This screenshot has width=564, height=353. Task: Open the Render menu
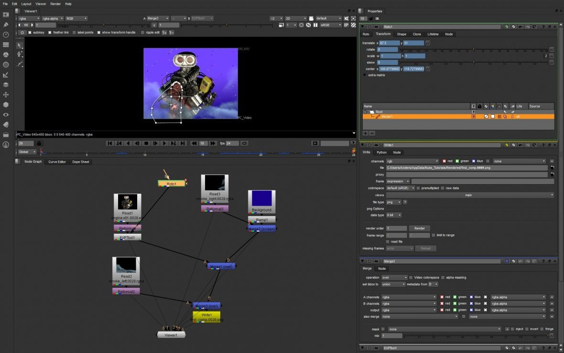pos(55,4)
